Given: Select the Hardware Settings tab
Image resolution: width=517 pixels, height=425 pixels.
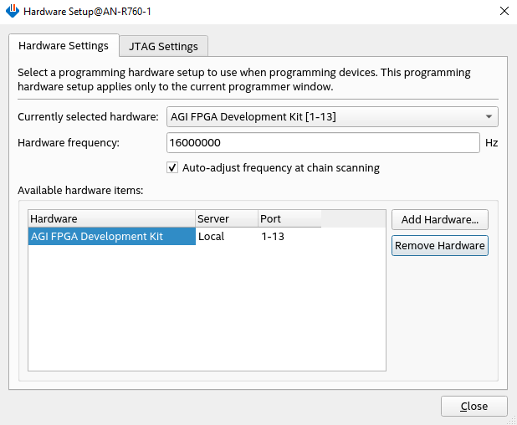Looking at the screenshot, I should pyautogui.click(x=64, y=45).
